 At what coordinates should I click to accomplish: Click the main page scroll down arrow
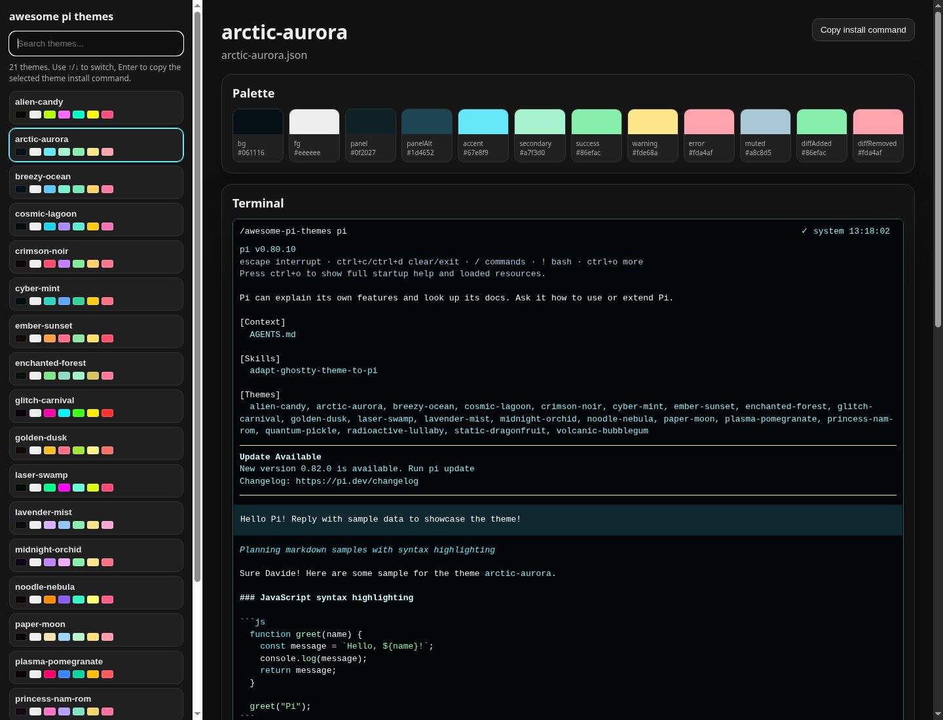(938, 713)
